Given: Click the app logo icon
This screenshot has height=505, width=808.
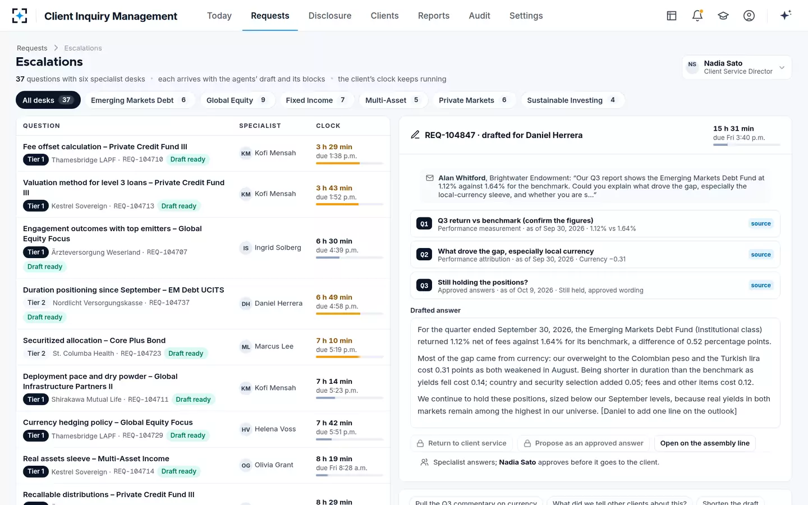Looking at the screenshot, I should [x=20, y=16].
